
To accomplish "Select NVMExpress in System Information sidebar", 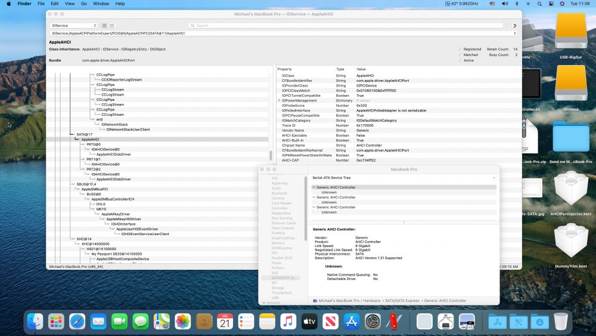I will (x=282, y=248).
